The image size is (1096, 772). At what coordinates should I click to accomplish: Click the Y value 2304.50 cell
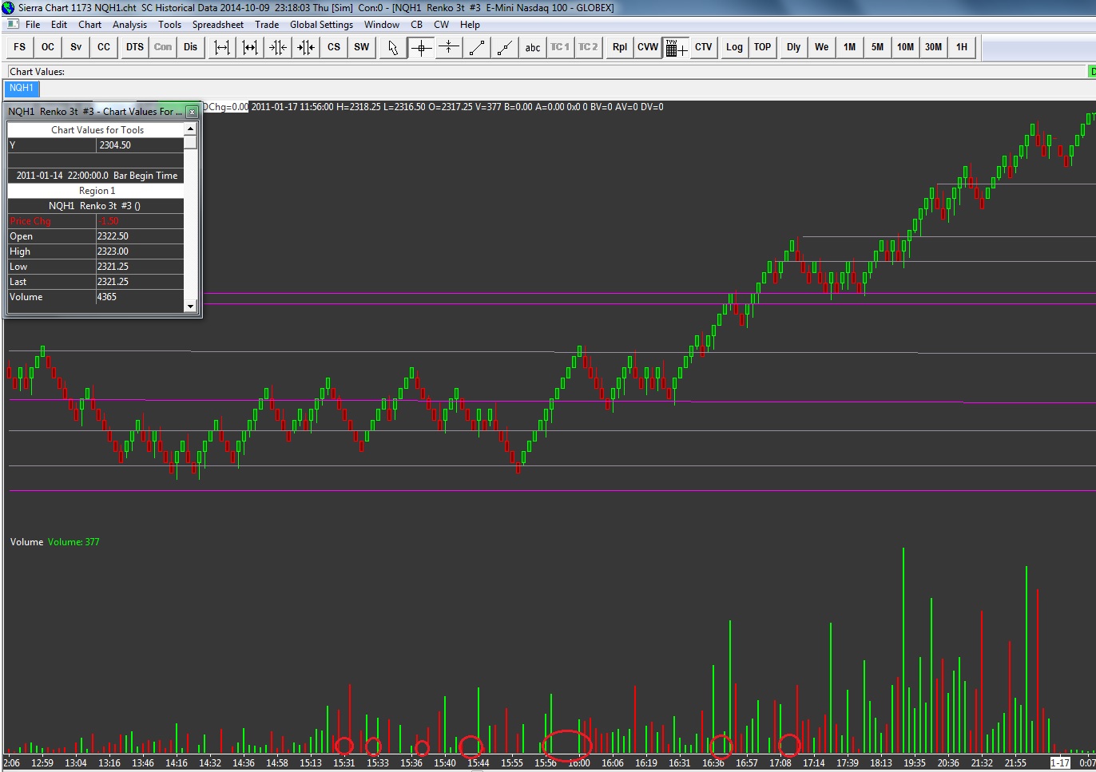pyautogui.click(x=140, y=145)
